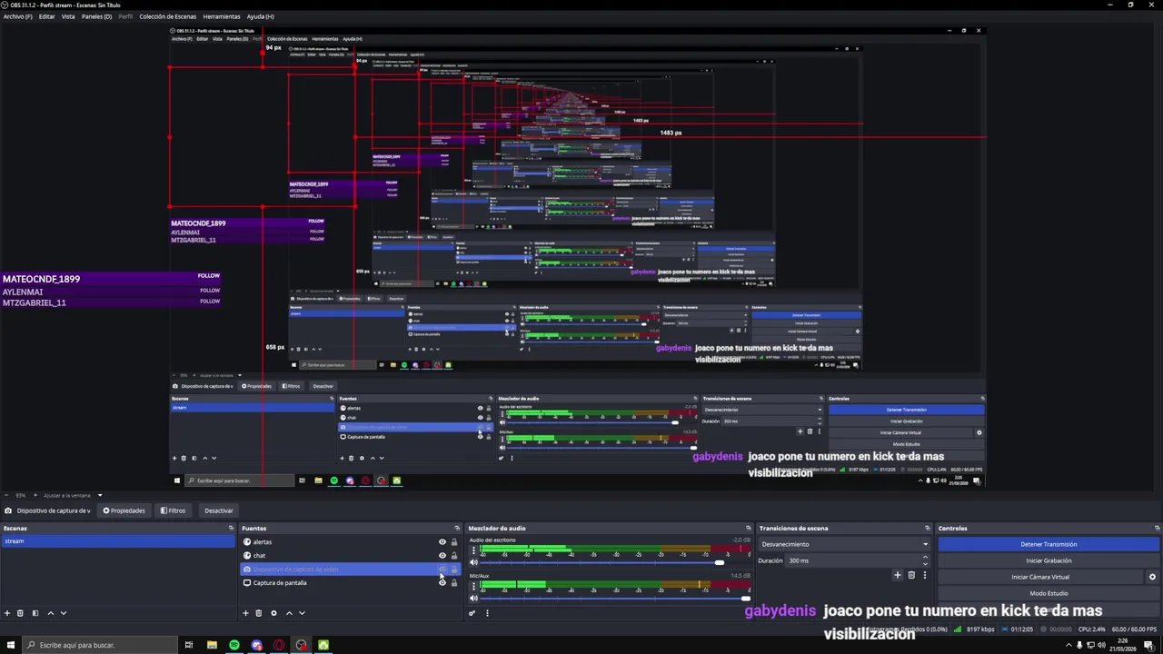Click the Propiedades button
This screenshot has width=1163, height=654.
124,510
